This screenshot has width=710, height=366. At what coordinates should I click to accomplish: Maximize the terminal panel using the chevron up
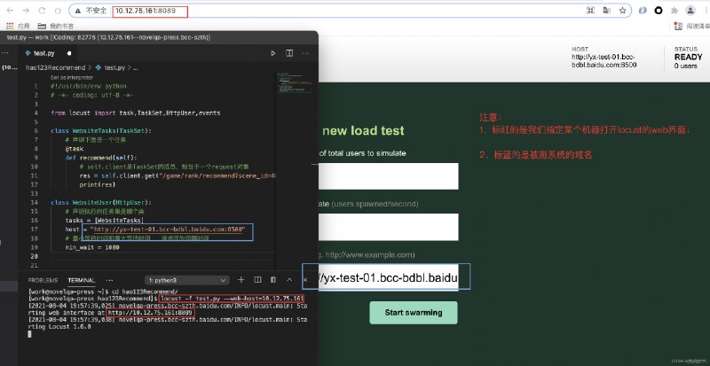pos(288,279)
